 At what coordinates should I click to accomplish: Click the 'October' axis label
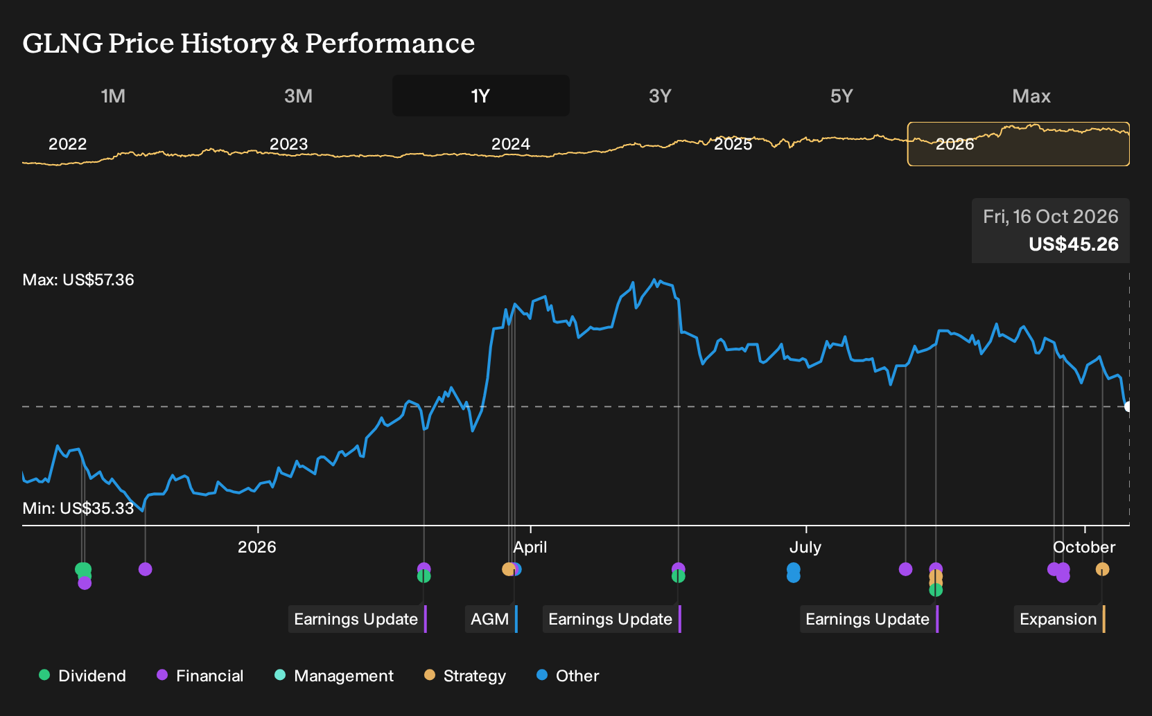1084,547
